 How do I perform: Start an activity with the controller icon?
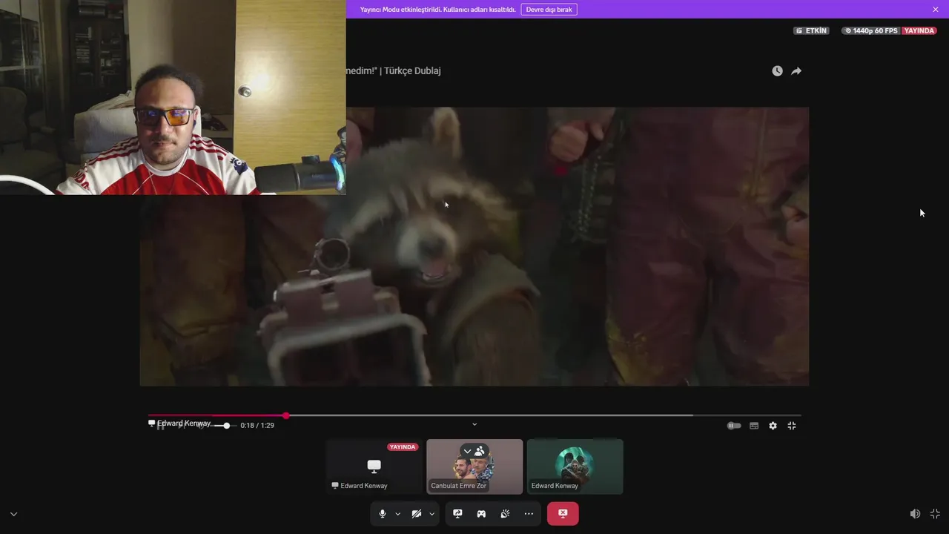pos(481,514)
